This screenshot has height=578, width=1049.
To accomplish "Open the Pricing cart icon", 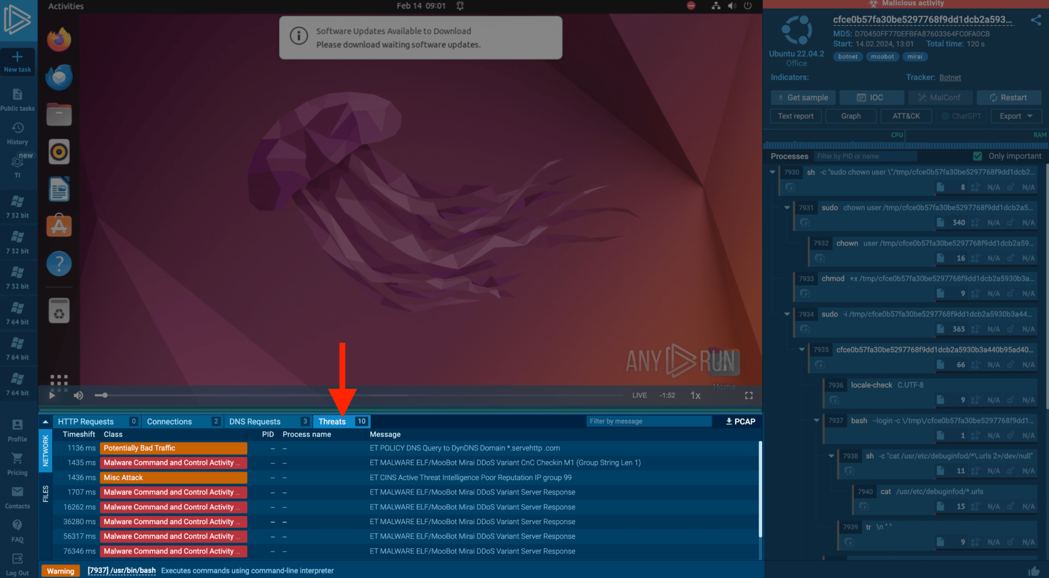I will pyautogui.click(x=17, y=458).
